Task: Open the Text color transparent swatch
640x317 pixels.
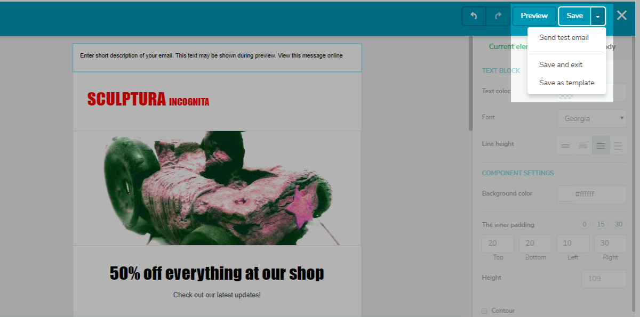Action: (x=565, y=92)
